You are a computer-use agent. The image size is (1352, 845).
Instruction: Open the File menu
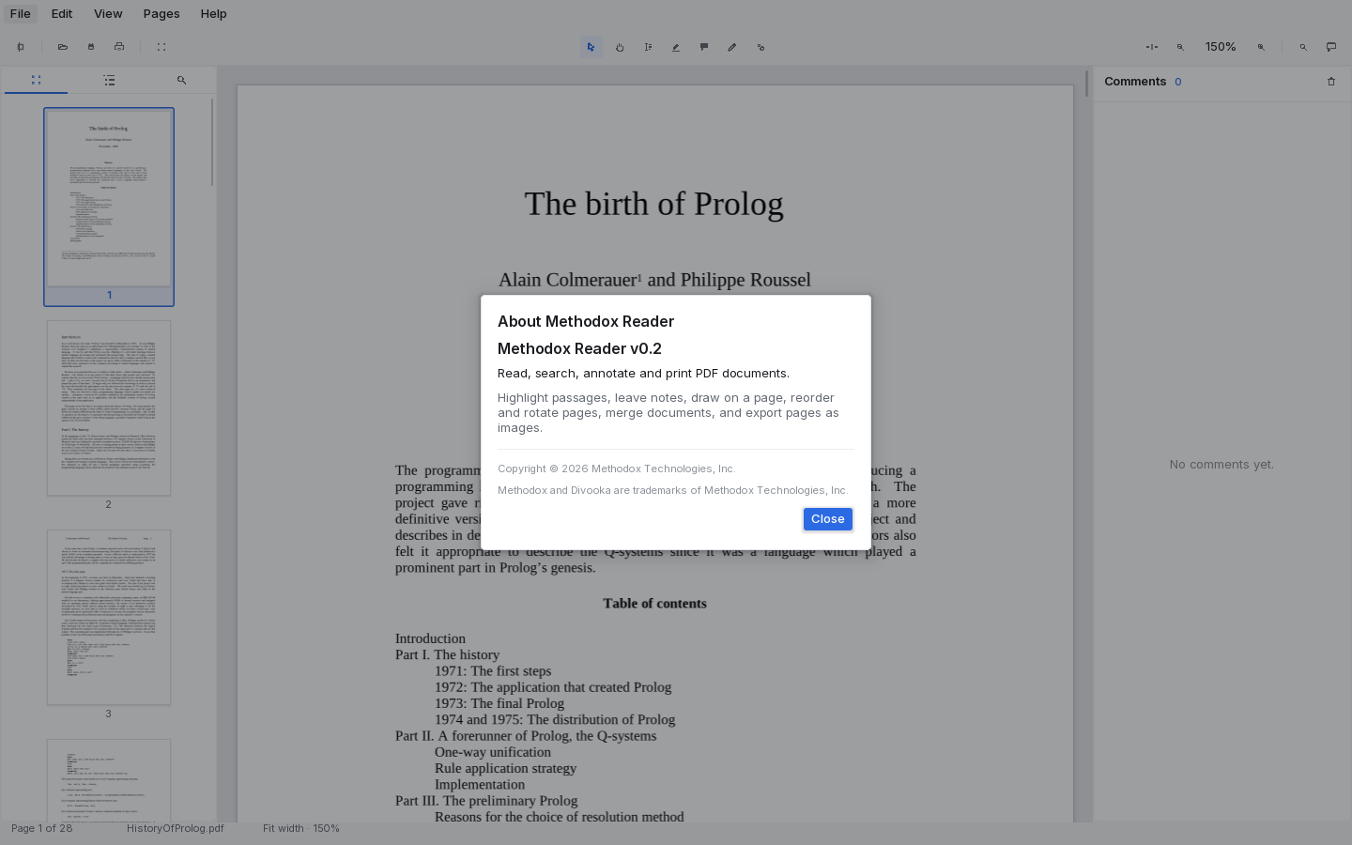pos(20,14)
